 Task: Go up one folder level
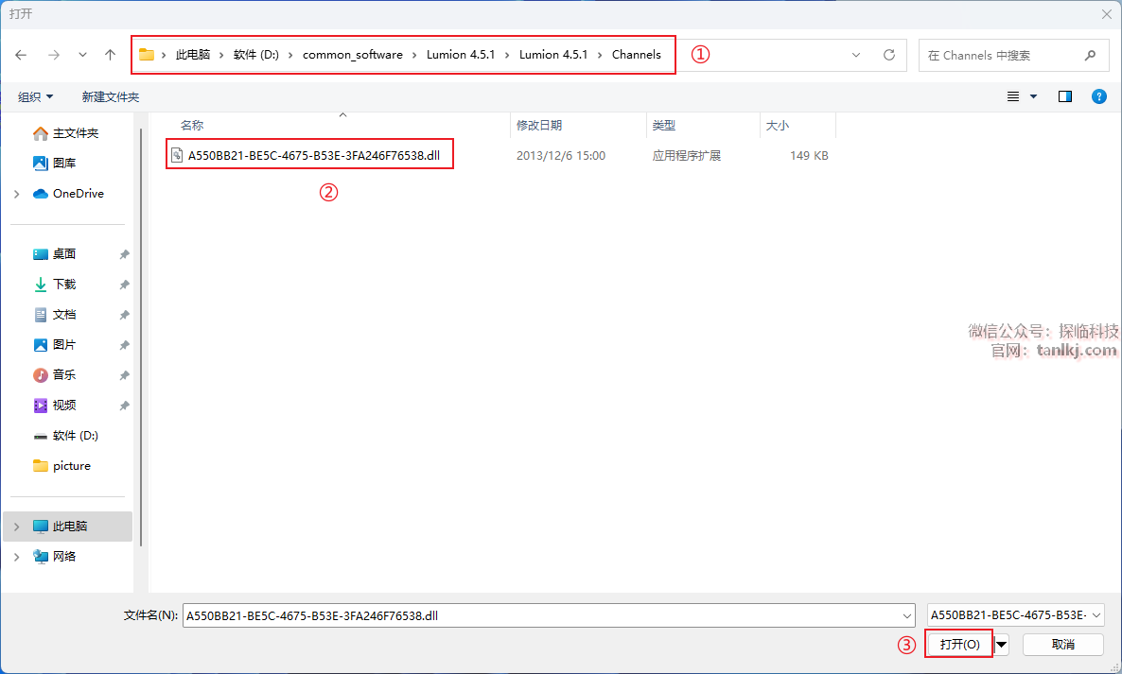pos(110,55)
